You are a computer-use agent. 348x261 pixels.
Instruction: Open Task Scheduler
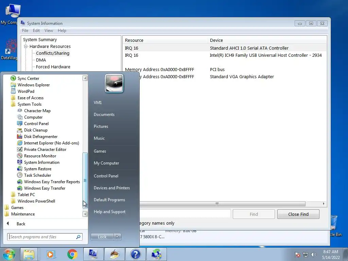[x=34, y=175]
